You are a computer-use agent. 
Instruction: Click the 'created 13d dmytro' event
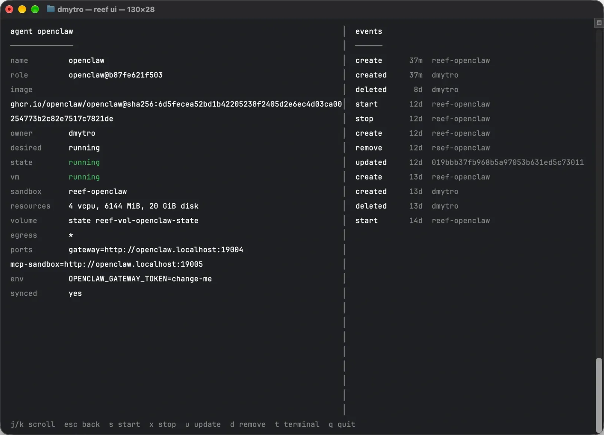pos(407,192)
